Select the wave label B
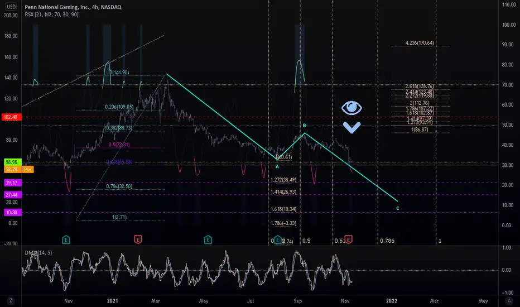 point(305,126)
